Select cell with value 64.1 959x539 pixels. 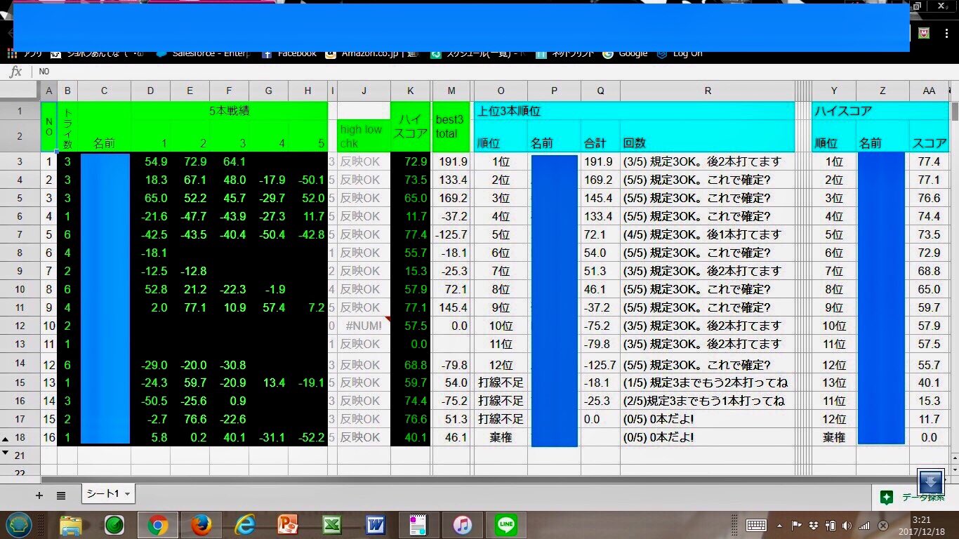point(230,161)
